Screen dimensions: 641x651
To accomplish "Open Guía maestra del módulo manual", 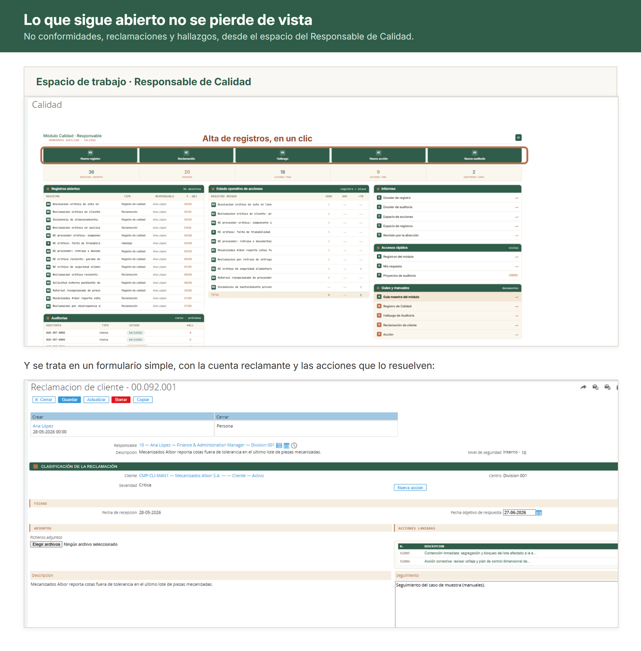I will pyautogui.click(x=447, y=297).
